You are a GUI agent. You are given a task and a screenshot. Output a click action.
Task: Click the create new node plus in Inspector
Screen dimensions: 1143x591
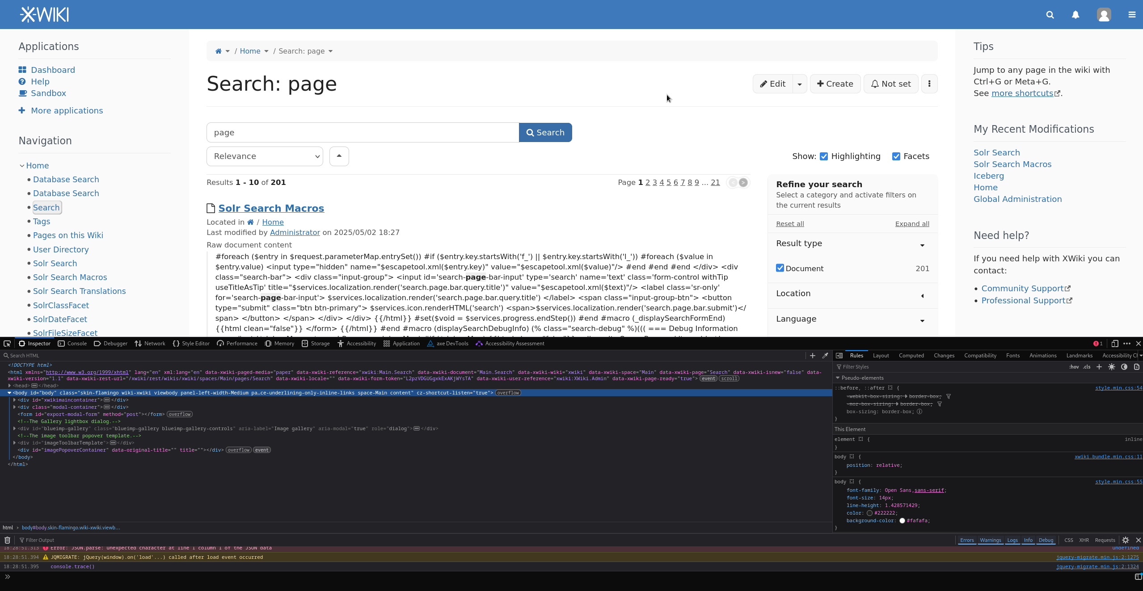pyautogui.click(x=813, y=356)
